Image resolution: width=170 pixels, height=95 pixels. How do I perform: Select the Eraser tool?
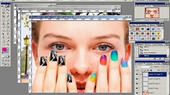[3, 27]
